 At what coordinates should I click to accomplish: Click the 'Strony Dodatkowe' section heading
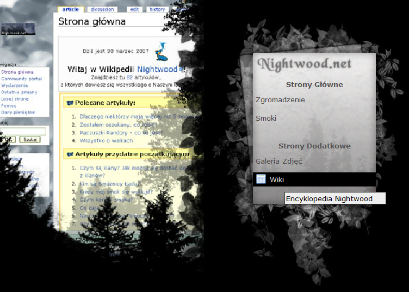click(x=314, y=146)
